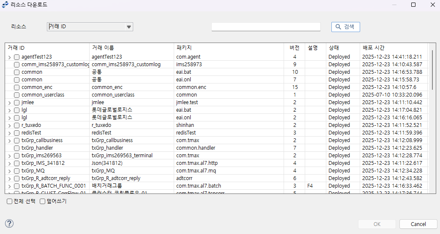Expand the jmlee tree row
The image size is (440, 234).
pyautogui.click(x=10, y=103)
